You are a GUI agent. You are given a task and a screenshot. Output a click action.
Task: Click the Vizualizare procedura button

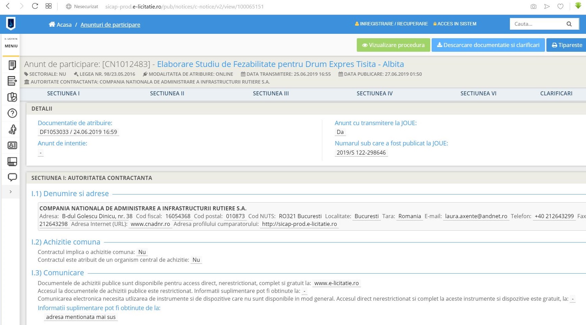pyautogui.click(x=393, y=45)
